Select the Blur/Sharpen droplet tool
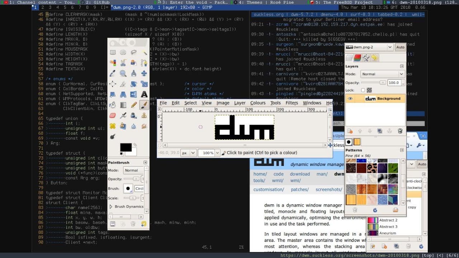The image size is (459, 258). [134, 126]
